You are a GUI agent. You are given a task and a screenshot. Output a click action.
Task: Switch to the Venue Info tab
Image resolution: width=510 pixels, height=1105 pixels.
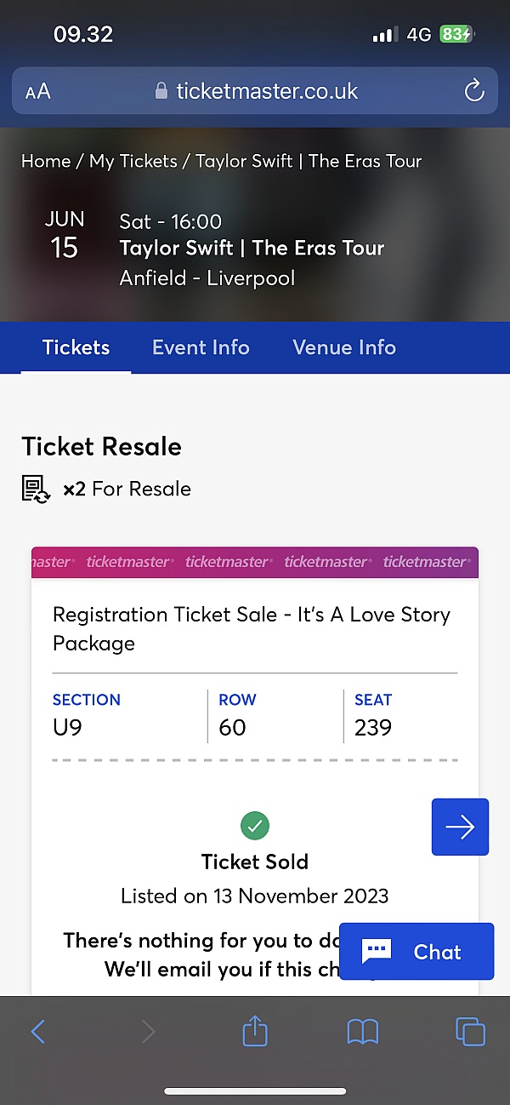tap(344, 347)
